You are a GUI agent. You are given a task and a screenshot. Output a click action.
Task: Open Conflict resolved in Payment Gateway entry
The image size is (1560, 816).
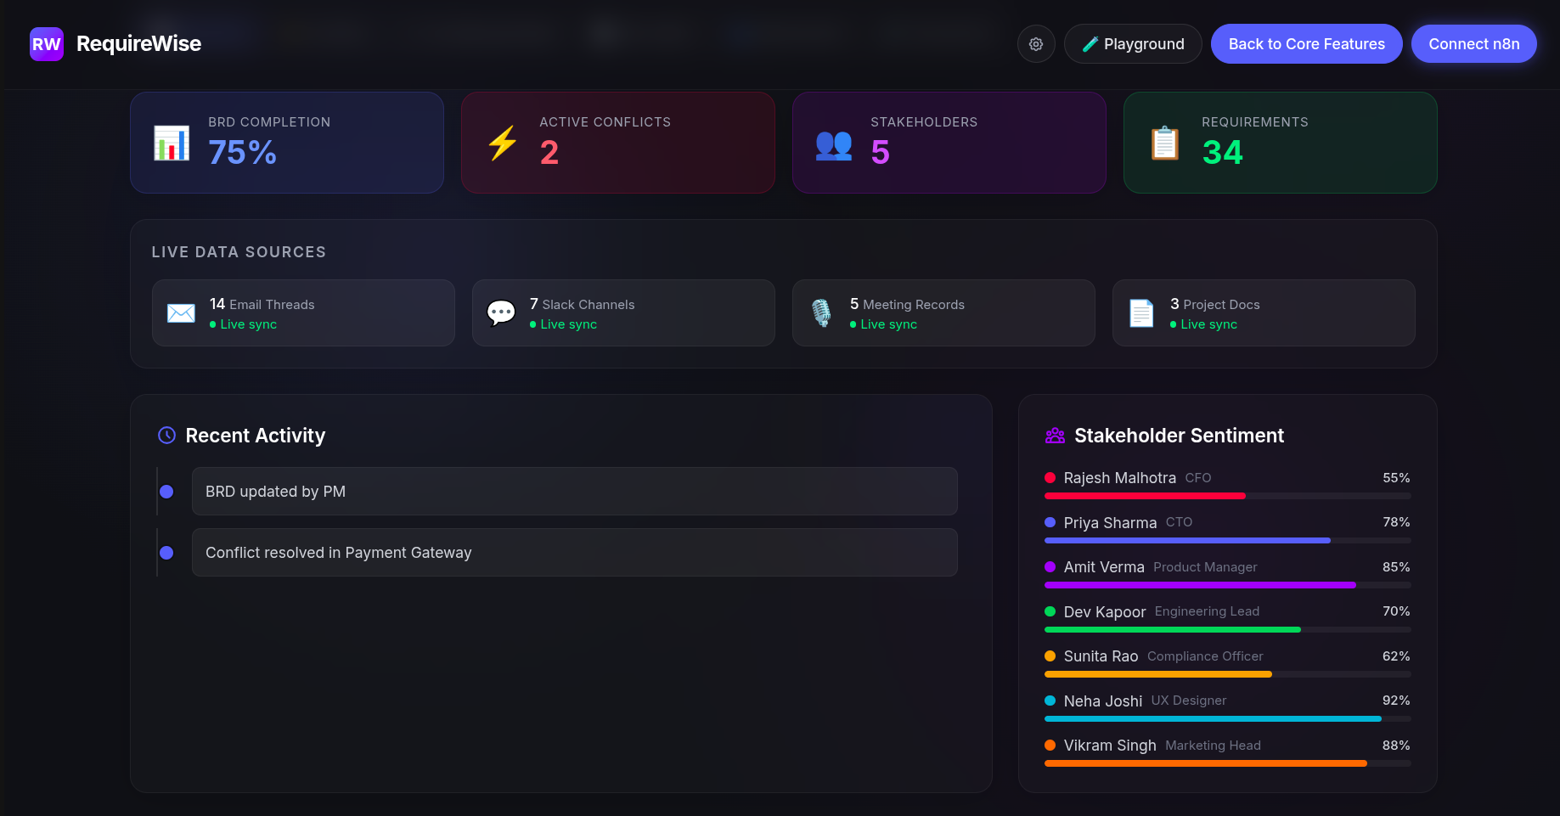574,553
